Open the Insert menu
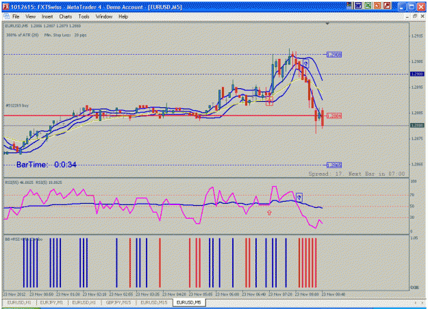Screen dimensions: 428x309 point(47,16)
